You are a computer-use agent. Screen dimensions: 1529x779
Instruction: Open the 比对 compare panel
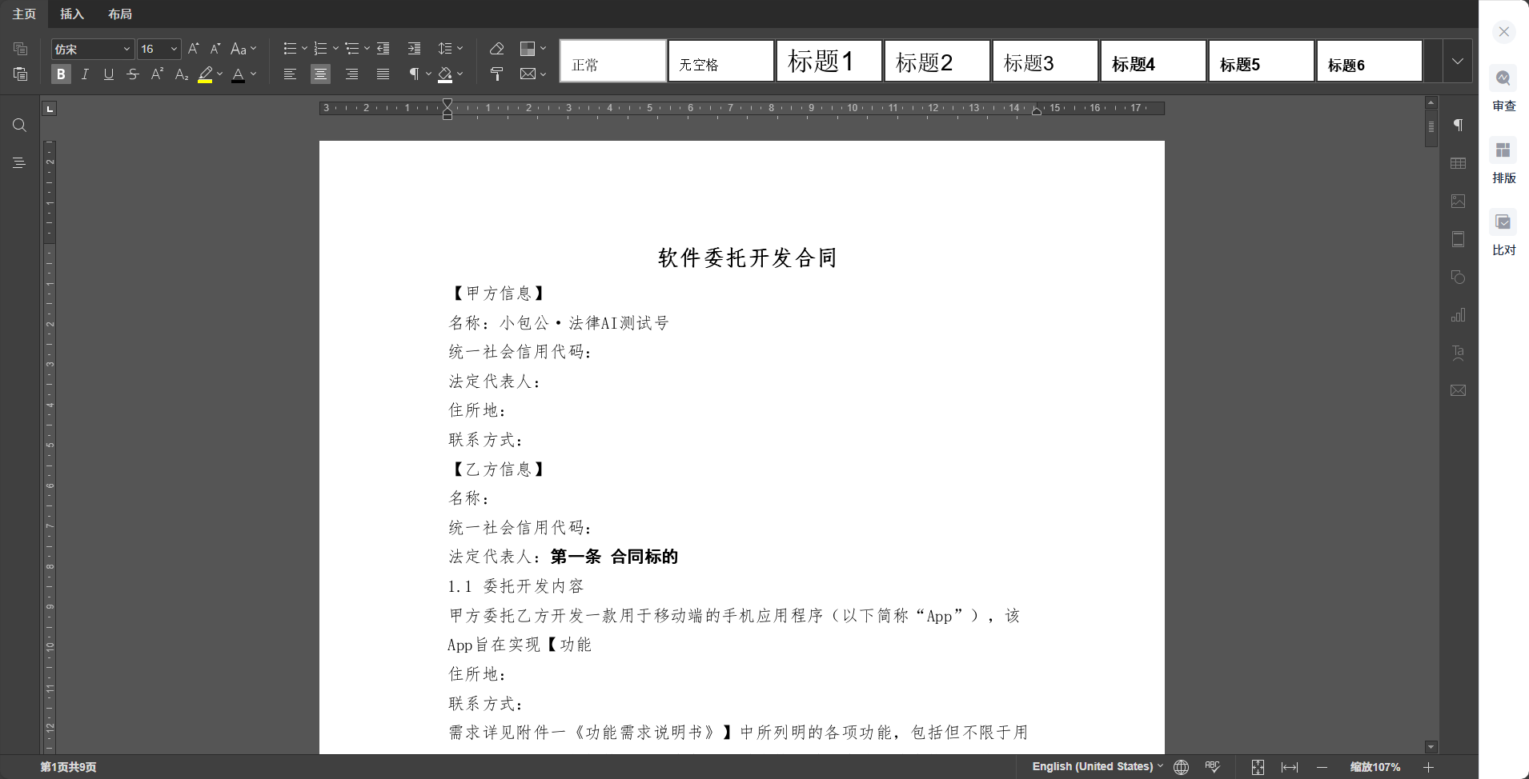point(1503,232)
